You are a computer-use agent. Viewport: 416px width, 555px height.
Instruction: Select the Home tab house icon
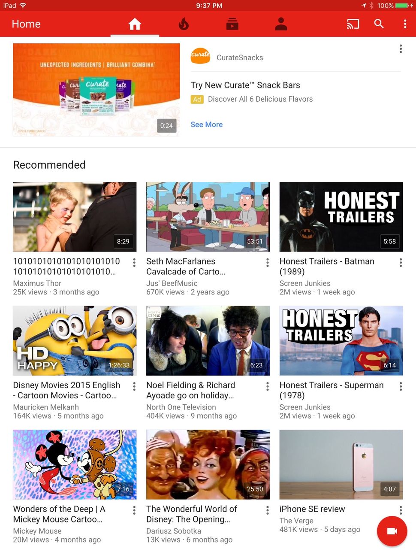[135, 24]
